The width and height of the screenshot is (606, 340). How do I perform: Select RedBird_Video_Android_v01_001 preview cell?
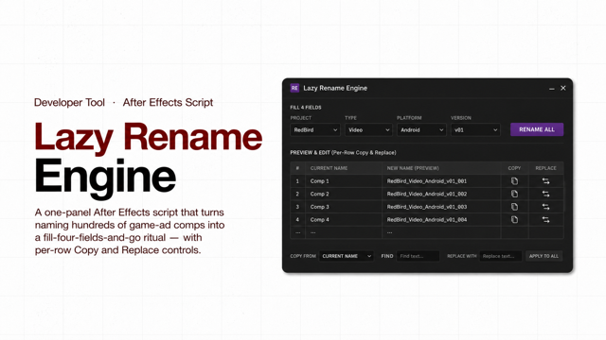click(441, 180)
